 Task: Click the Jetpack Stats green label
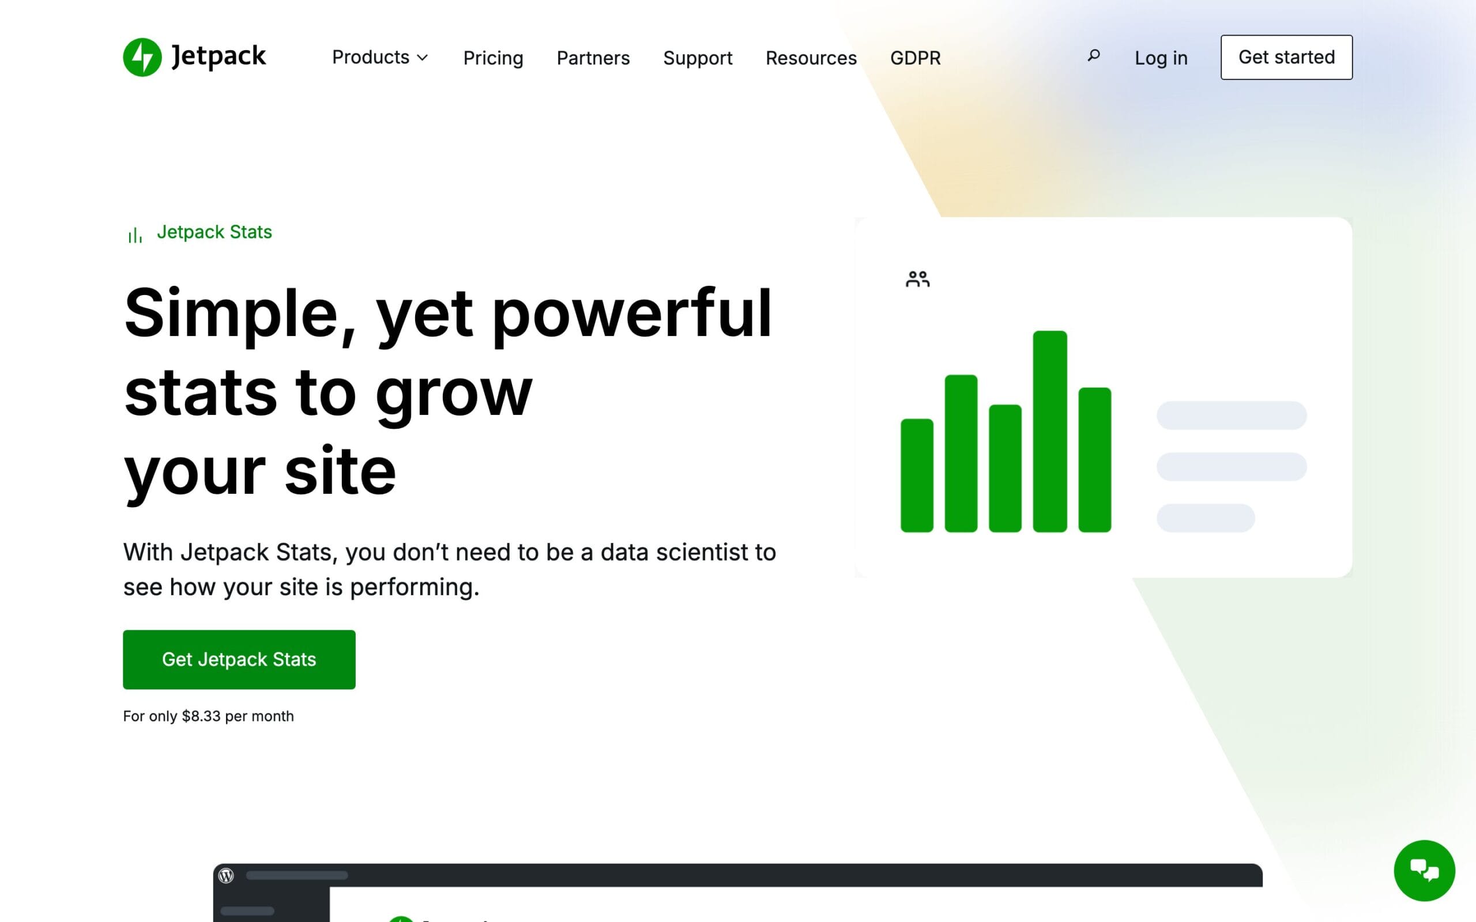214,232
